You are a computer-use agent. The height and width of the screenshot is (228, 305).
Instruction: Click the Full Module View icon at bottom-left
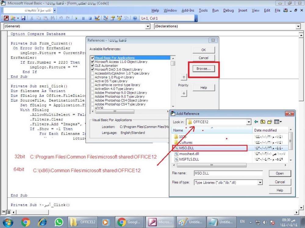click(8, 212)
